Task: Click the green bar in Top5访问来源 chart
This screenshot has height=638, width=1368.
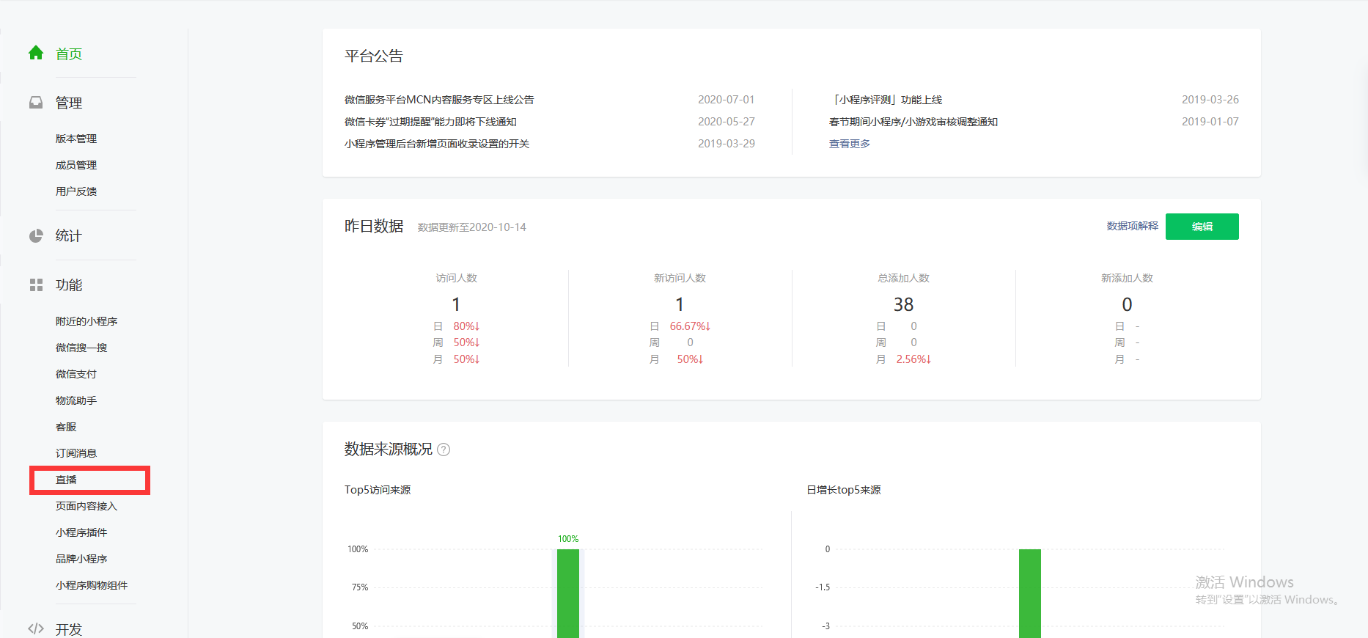Action: pos(568,593)
